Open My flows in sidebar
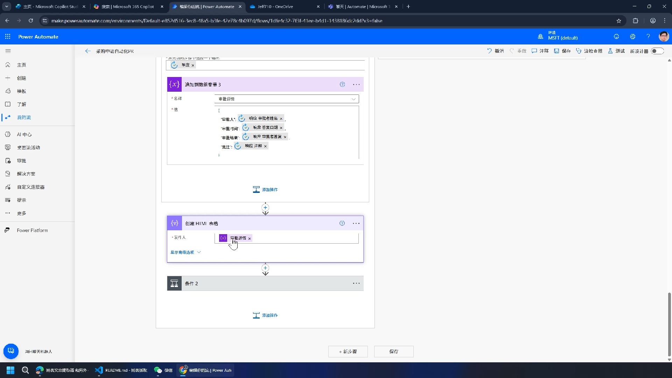This screenshot has height=378, width=672. pos(24,118)
